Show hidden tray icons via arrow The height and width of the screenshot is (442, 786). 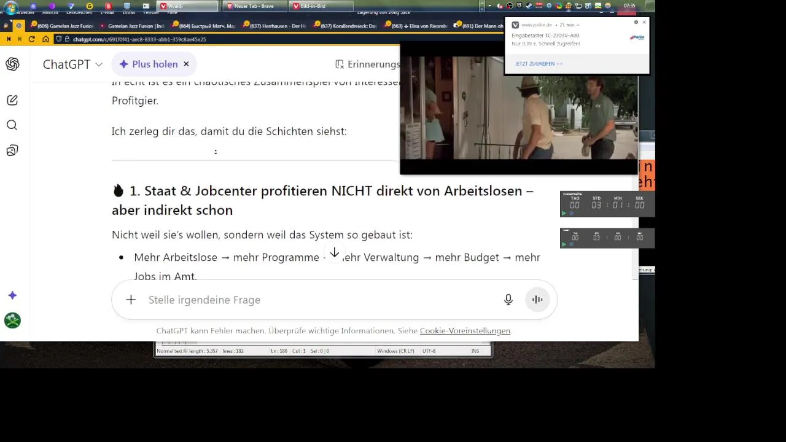[489, 6]
